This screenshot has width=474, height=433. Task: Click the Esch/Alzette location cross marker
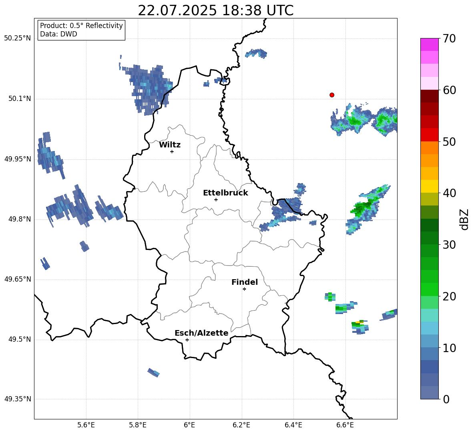pos(187,340)
